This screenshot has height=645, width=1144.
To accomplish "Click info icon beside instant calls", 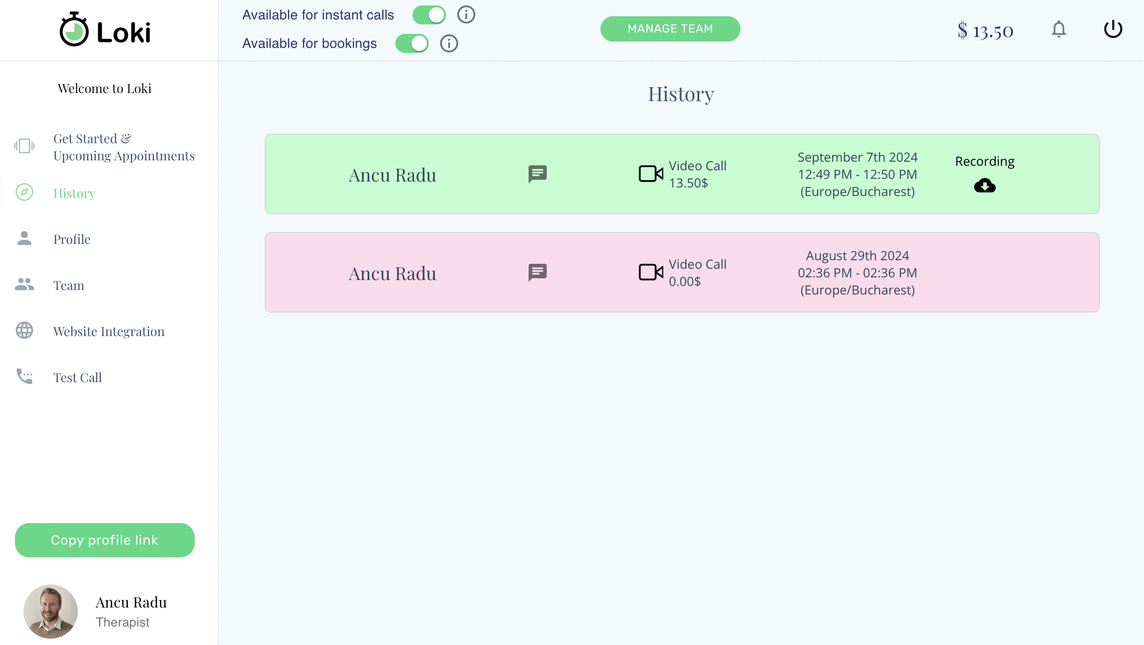I will click(466, 15).
